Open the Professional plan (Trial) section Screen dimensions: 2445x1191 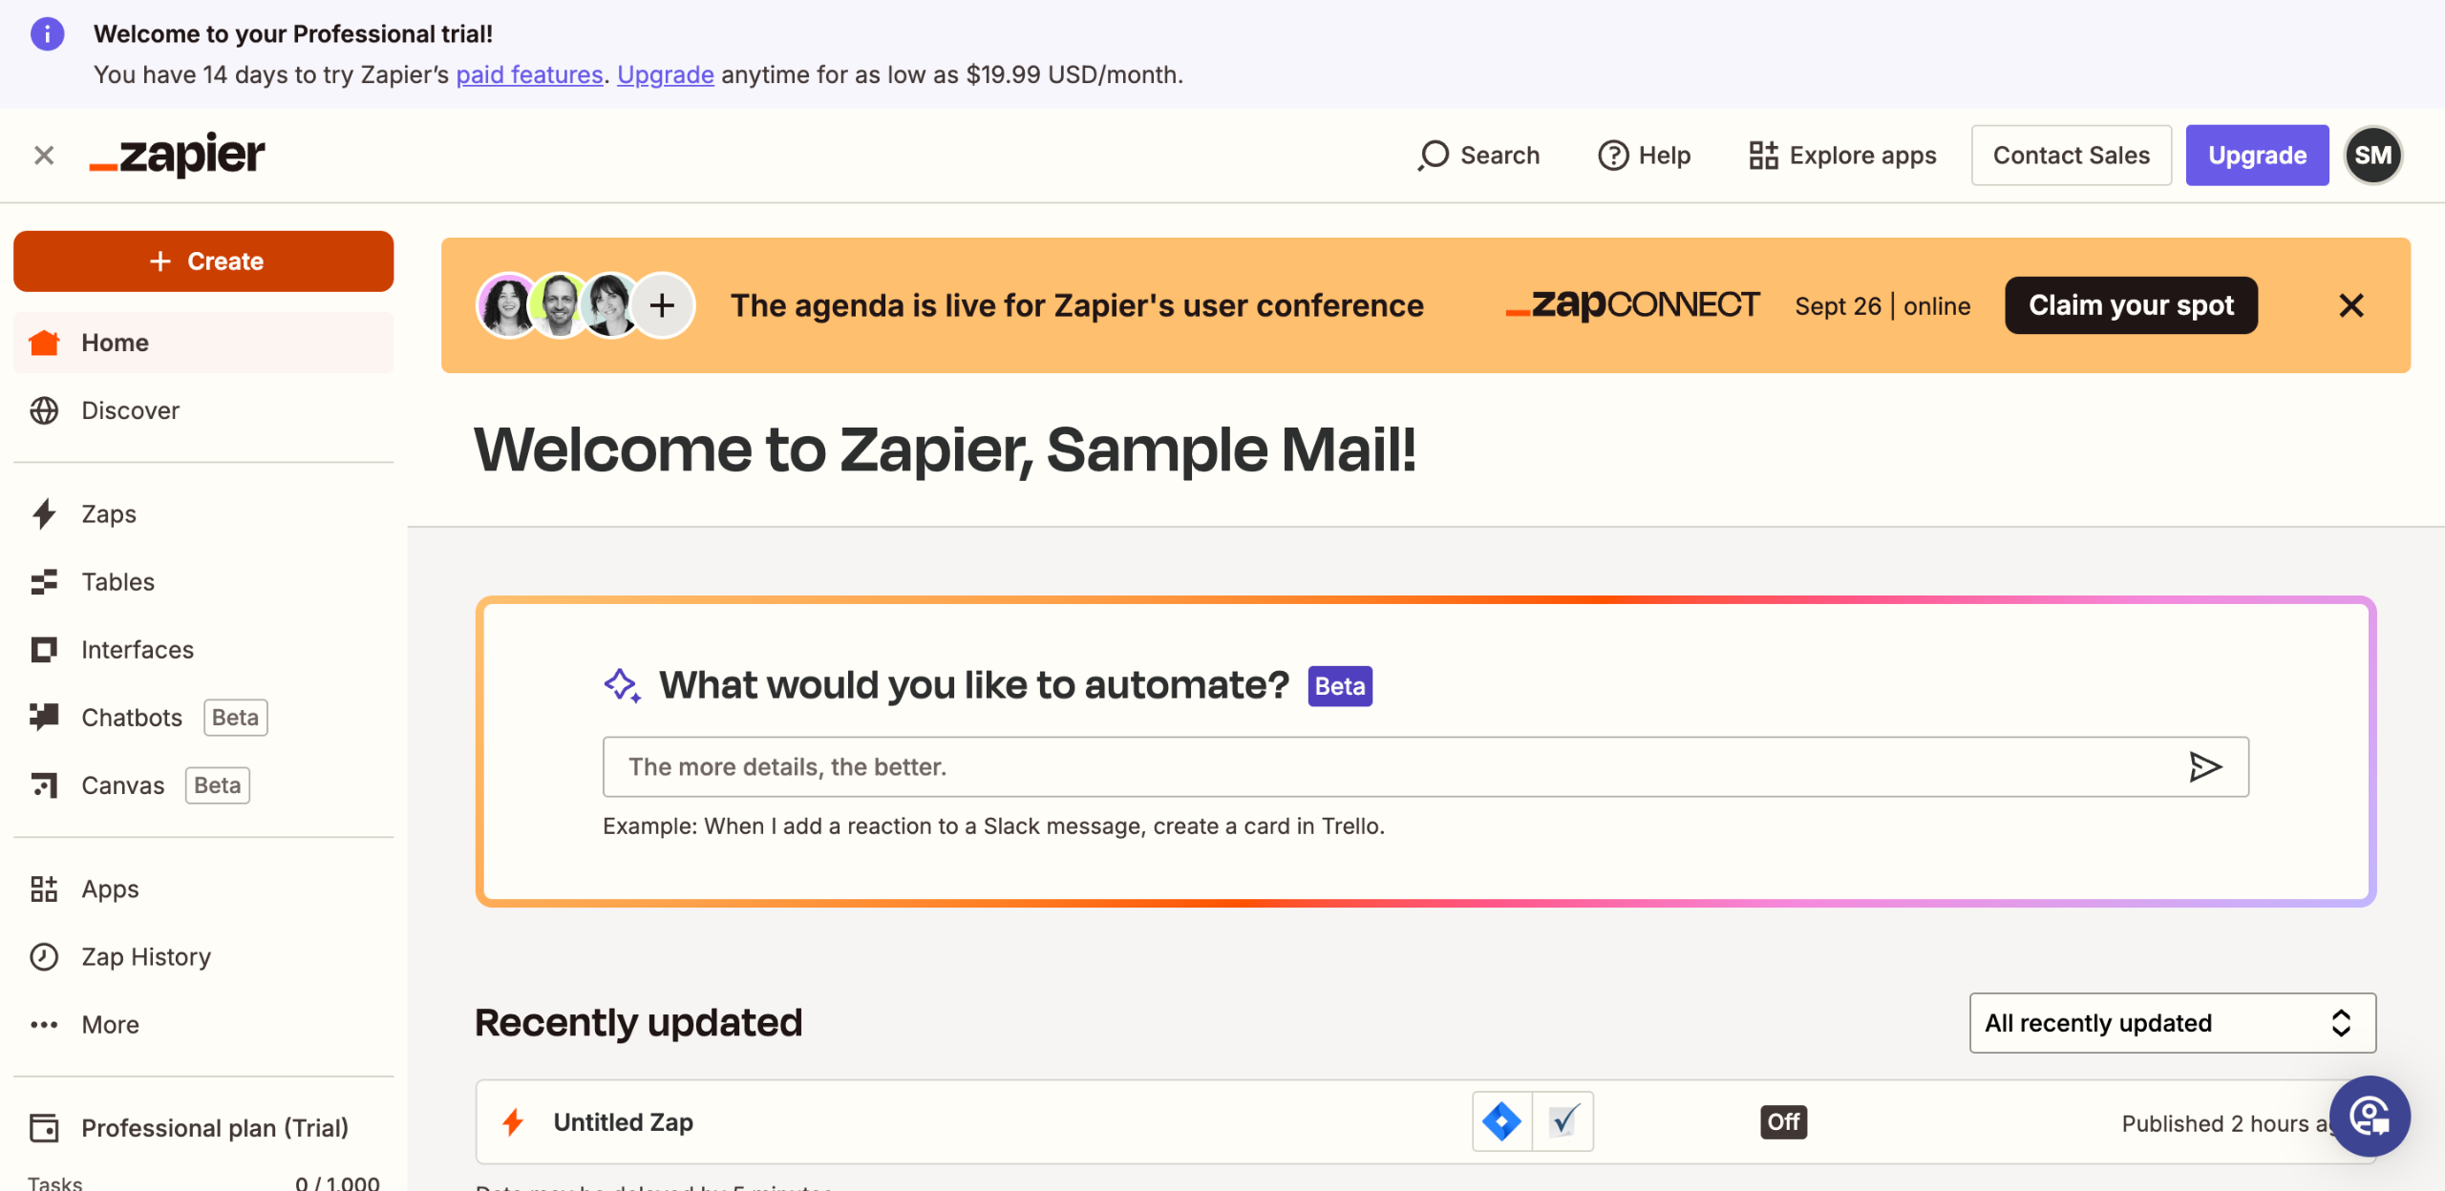coord(214,1128)
